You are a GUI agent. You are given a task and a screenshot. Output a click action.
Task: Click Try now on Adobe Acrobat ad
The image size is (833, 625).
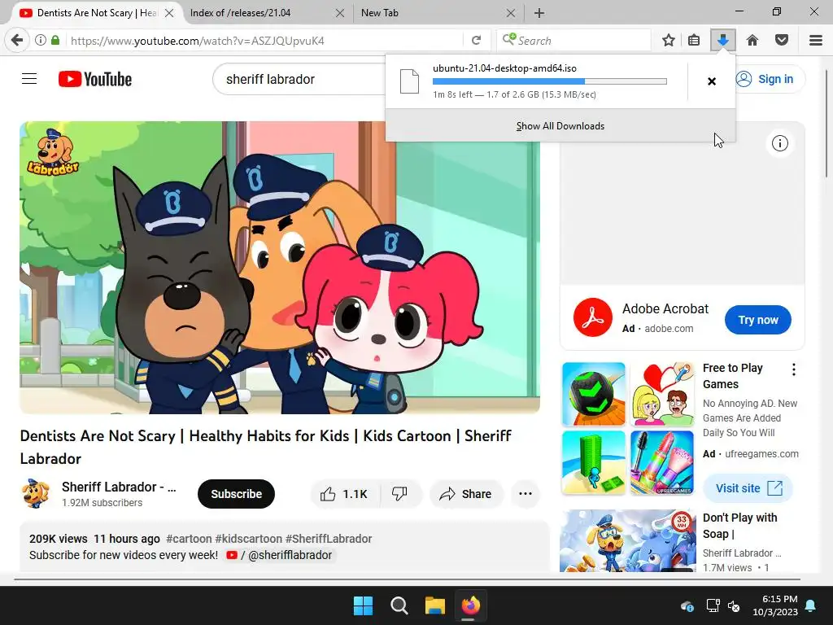click(758, 320)
